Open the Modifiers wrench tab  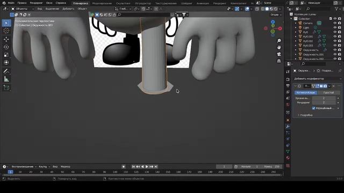tap(288, 127)
